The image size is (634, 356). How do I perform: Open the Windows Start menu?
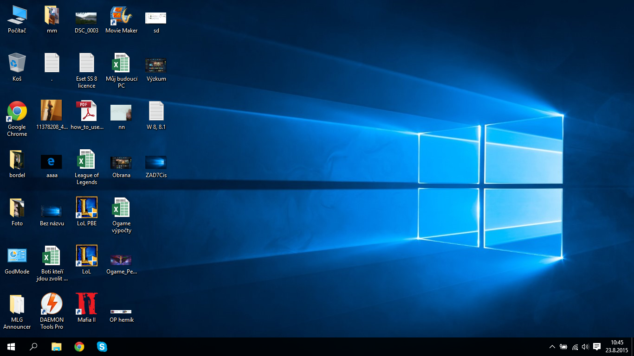[x=11, y=346]
